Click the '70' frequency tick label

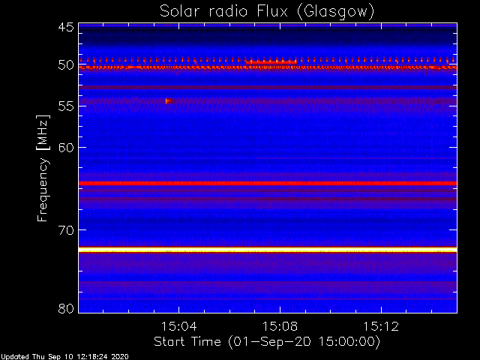click(66, 230)
